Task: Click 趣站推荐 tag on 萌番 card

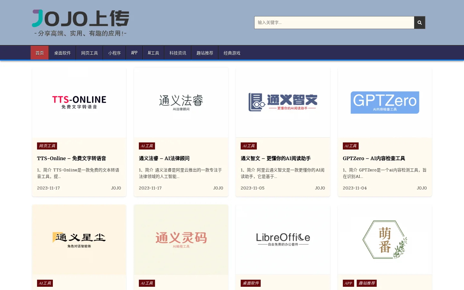Action: click(367, 283)
